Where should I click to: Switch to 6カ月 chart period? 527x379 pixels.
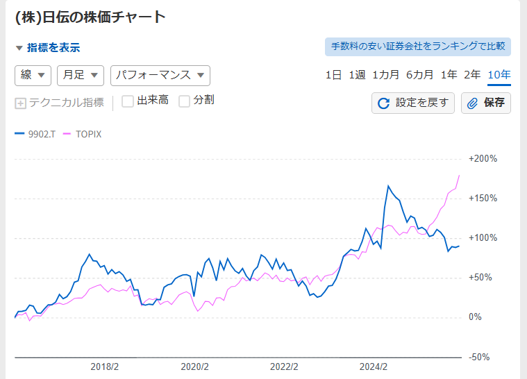pyautogui.click(x=420, y=75)
